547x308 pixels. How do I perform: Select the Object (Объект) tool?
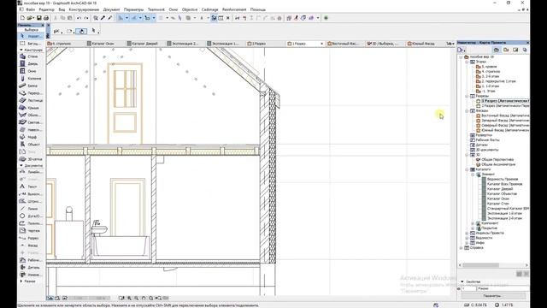[31, 145]
